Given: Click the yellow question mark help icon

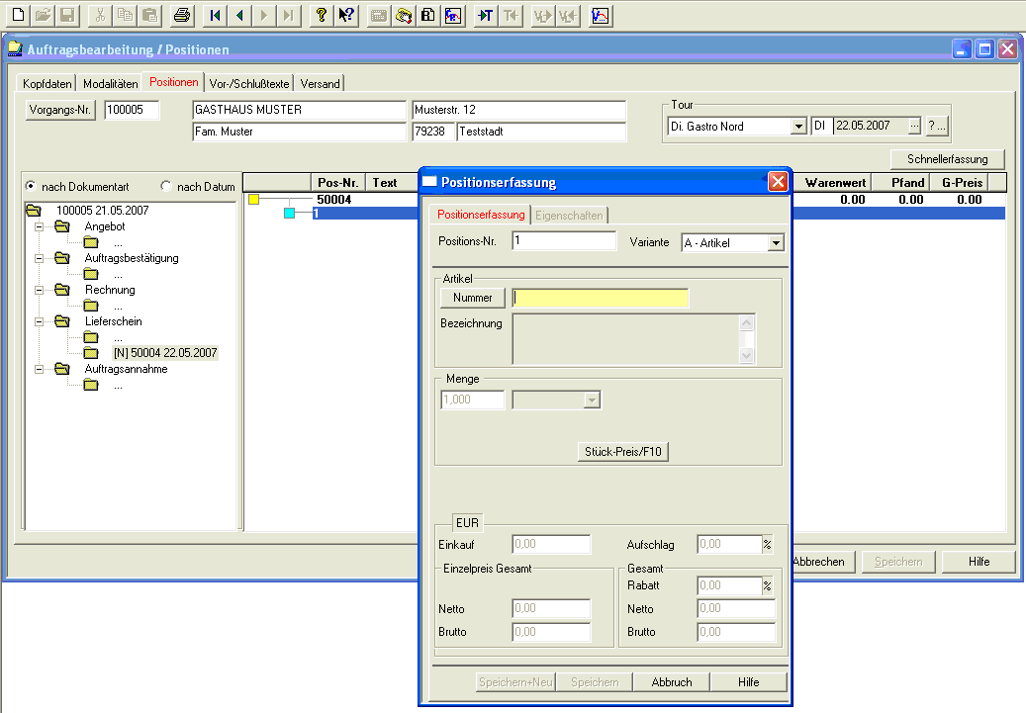Looking at the screenshot, I should point(321,15).
